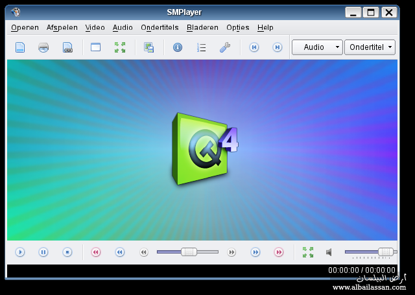415x295 pixels.
Task: Show the playlist using the list icon
Action: pos(202,47)
